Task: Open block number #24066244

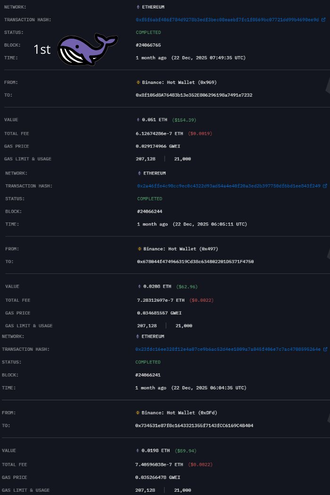Action: (x=150, y=211)
